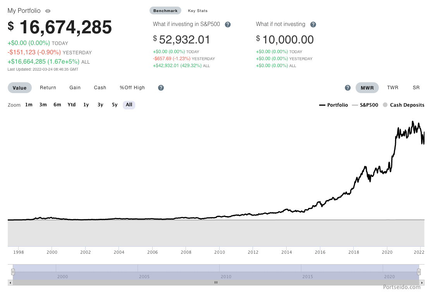Switch to the Return view
Viewport: 435px width, 296px height.
tap(48, 88)
